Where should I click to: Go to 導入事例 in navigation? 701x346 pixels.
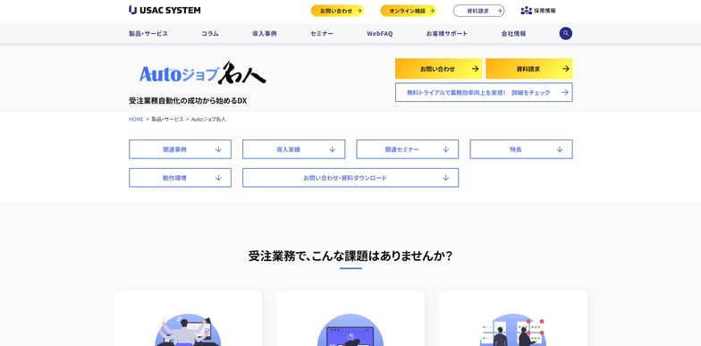click(x=265, y=34)
